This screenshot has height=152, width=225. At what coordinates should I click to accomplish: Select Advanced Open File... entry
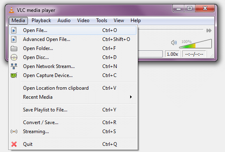click(73, 39)
